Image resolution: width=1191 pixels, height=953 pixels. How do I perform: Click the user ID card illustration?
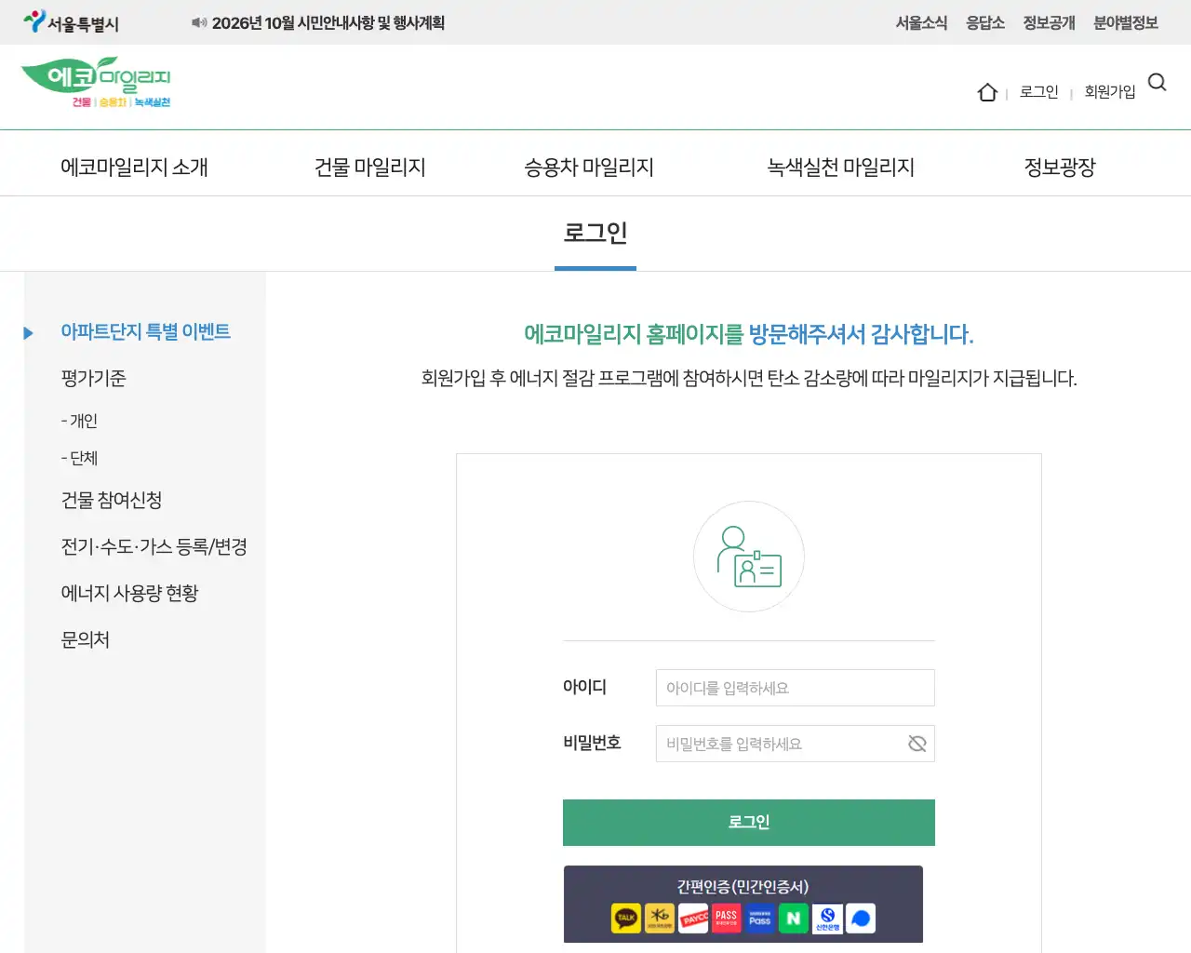[749, 557]
